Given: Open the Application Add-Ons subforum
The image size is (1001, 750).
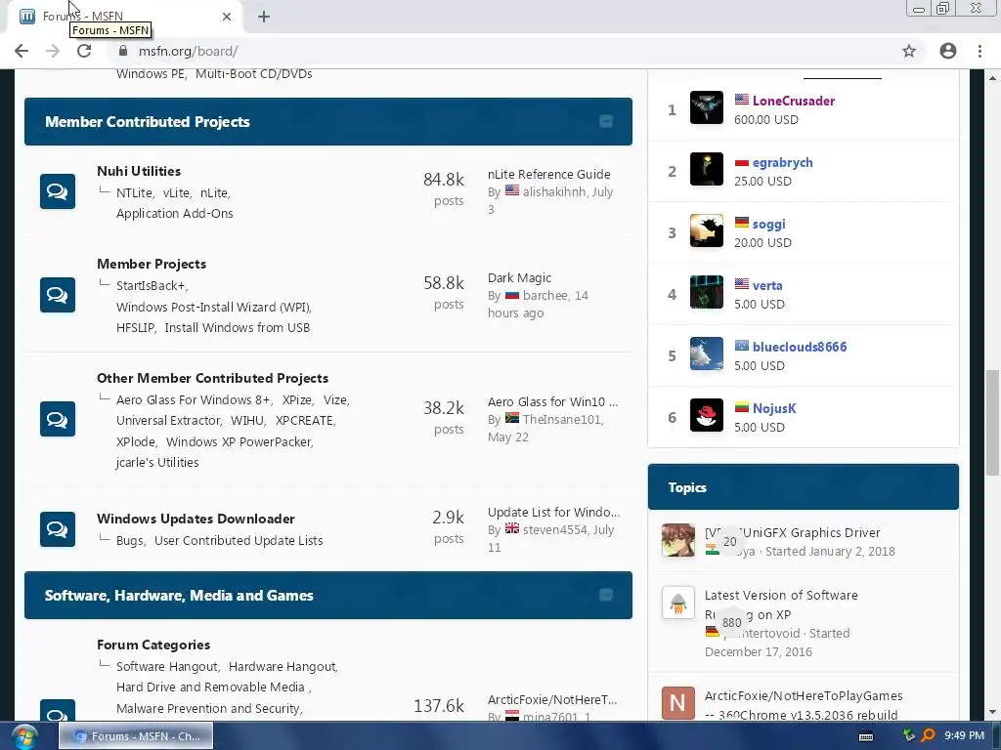Looking at the screenshot, I should [174, 213].
